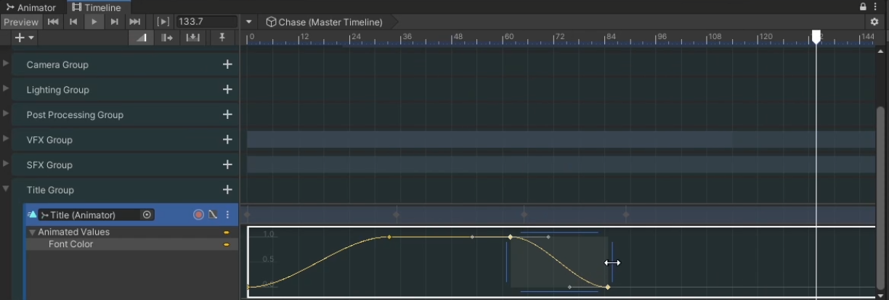Expand the Lighting Group track
The height and width of the screenshot is (300, 889).
click(x=6, y=88)
